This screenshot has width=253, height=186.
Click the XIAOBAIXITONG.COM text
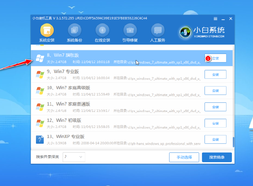[x=209, y=36]
